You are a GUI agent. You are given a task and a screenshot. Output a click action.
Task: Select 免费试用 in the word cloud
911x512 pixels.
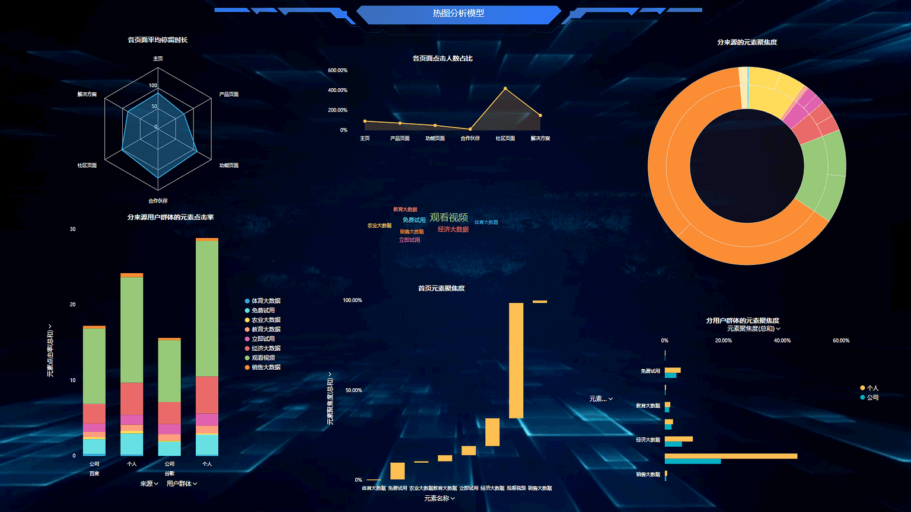point(414,220)
